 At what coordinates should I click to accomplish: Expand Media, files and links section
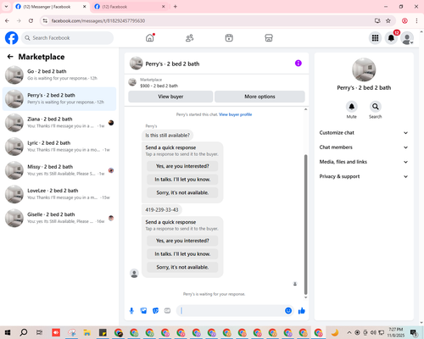[364, 162]
